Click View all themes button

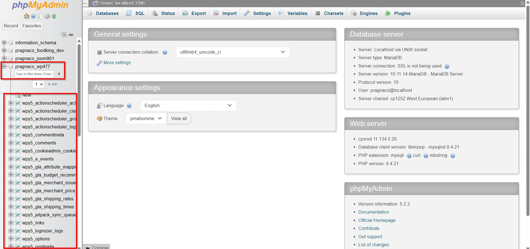click(x=179, y=118)
